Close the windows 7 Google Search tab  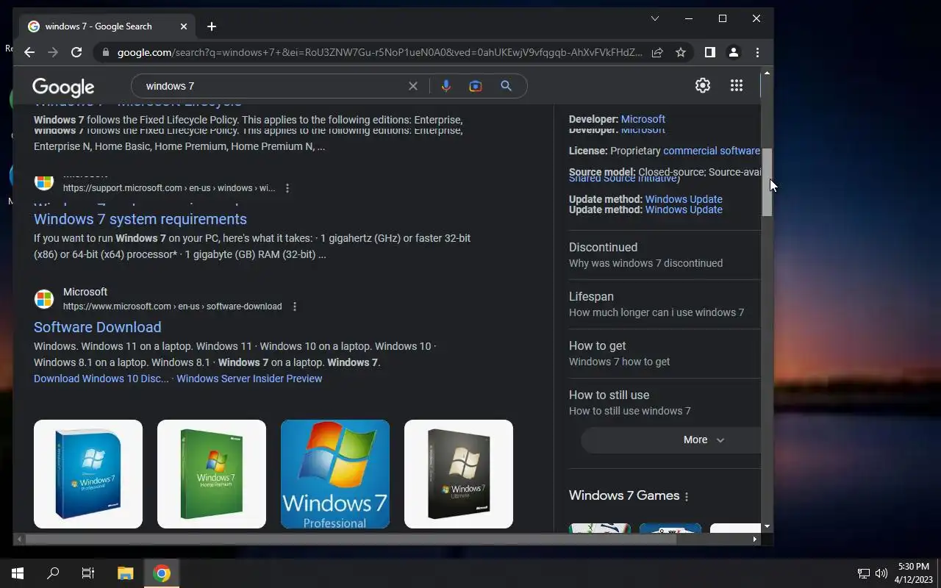(184, 26)
